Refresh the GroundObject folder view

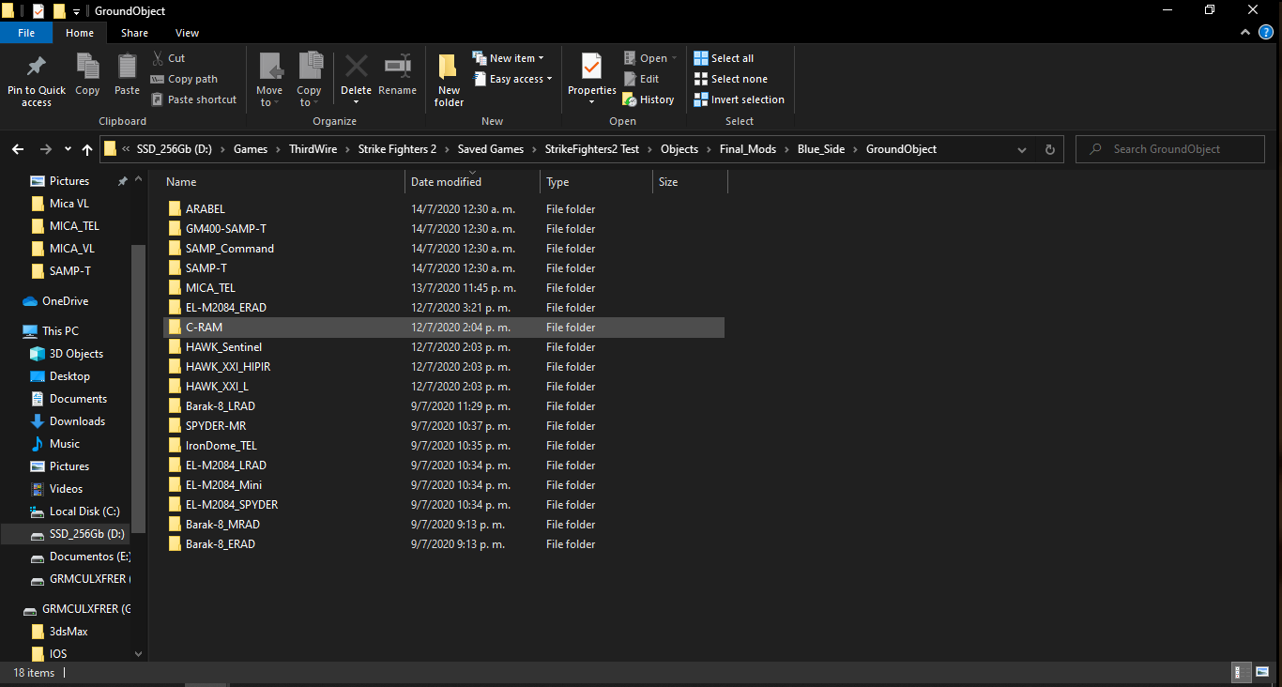coord(1050,149)
